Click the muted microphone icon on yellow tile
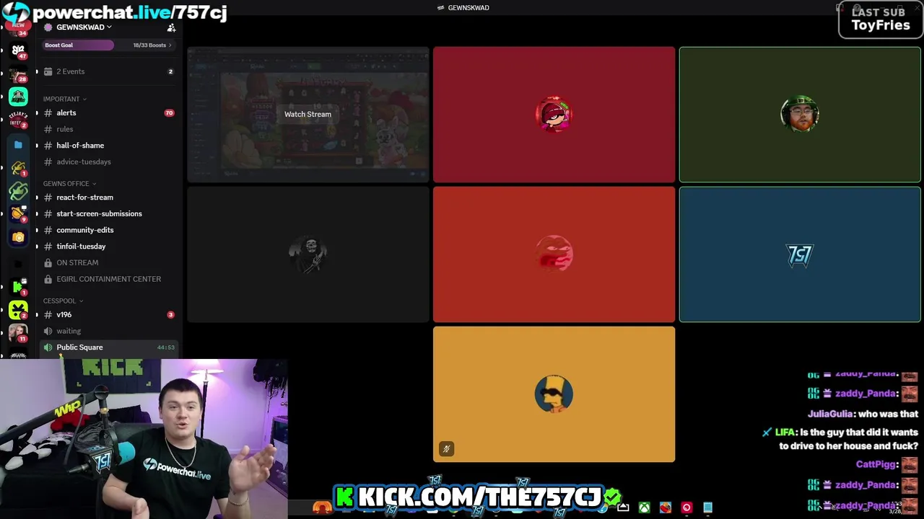Image resolution: width=924 pixels, height=519 pixels. click(446, 449)
